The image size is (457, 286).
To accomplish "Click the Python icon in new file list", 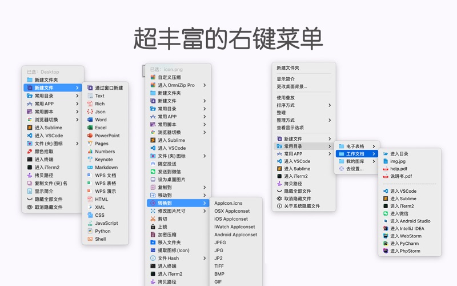I will pyautogui.click(x=90, y=231).
